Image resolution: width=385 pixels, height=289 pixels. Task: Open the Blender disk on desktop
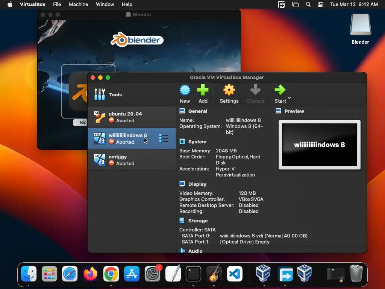pos(360,29)
